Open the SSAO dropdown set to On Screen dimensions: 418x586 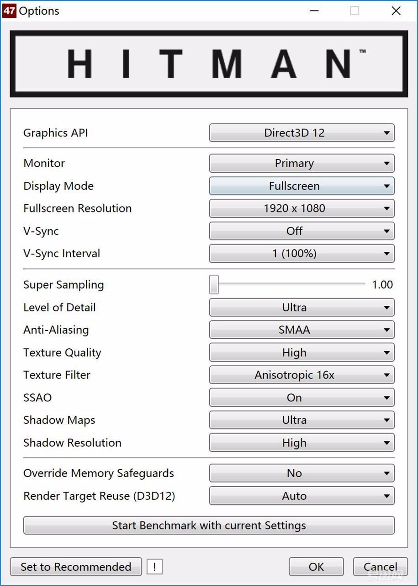(x=302, y=398)
